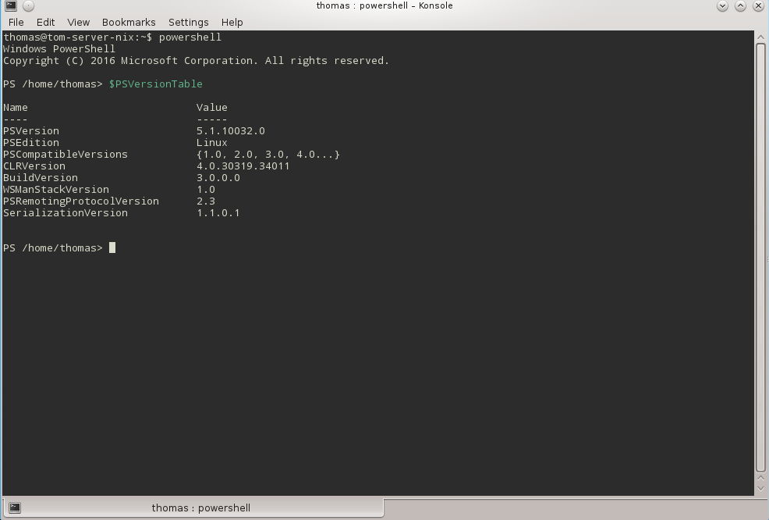The width and height of the screenshot is (769, 520).
Task: Click the round pin button beside the window icon
Action: pyautogui.click(x=28, y=6)
